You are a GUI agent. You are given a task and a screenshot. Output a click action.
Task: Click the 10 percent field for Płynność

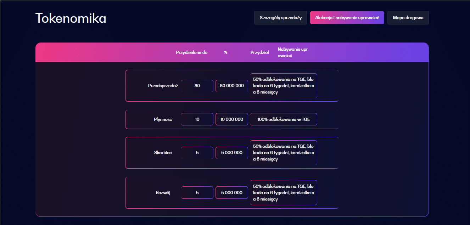click(x=197, y=119)
